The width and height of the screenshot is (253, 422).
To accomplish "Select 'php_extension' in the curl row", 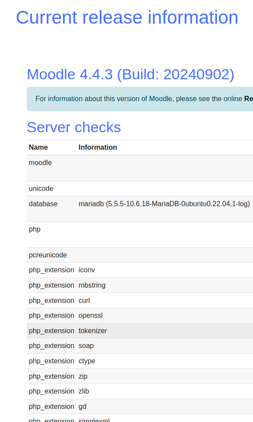I will tap(51, 300).
